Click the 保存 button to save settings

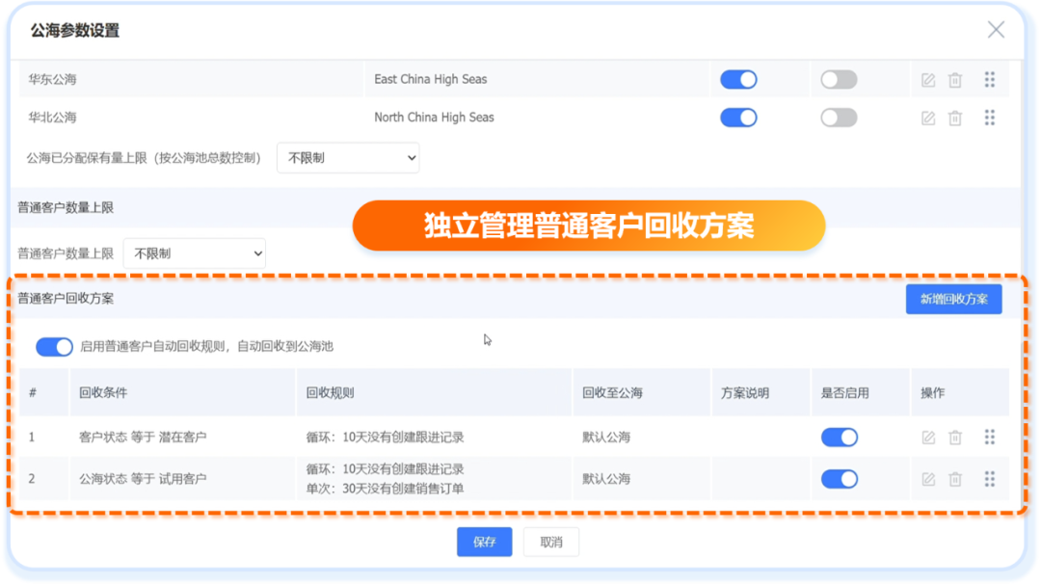pos(484,542)
